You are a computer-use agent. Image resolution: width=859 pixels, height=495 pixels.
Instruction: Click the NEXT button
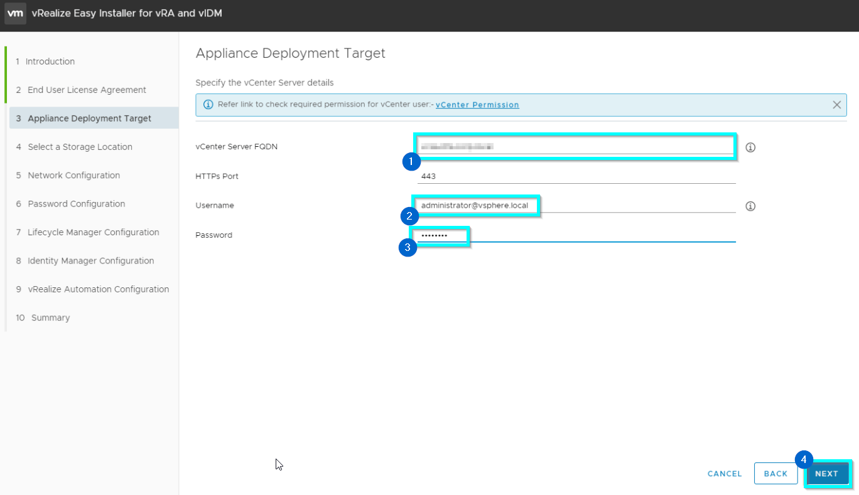pyautogui.click(x=826, y=474)
